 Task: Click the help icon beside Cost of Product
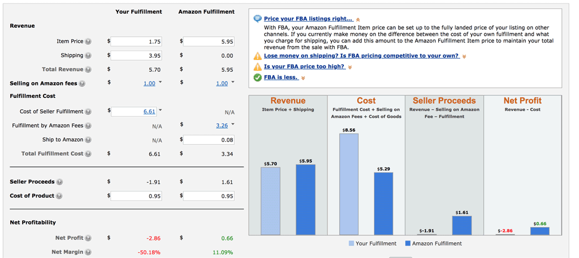[x=59, y=196]
